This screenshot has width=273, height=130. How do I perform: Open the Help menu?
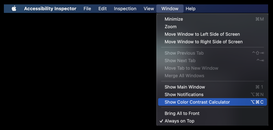(x=190, y=9)
